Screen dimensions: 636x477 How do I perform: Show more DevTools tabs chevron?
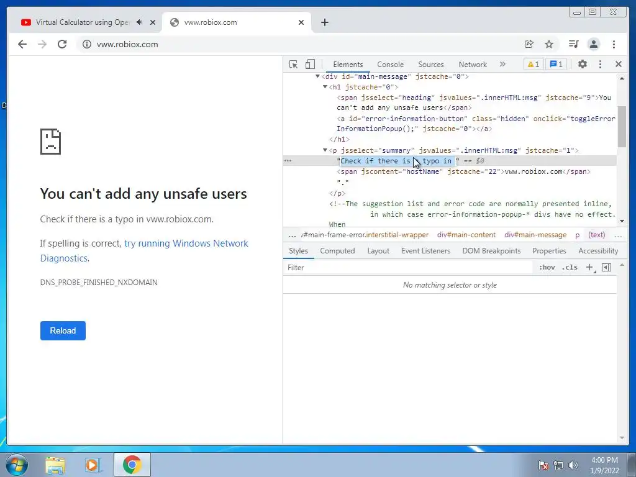[x=502, y=64]
